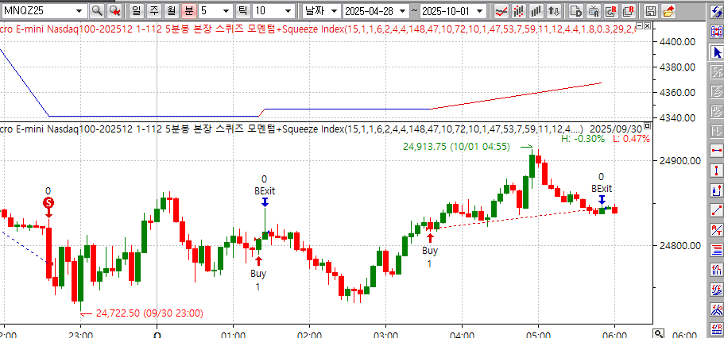The height and width of the screenshot is (338, 724).
Task: Click the magnifier with red arrow icon
Action: coord(115,11)
